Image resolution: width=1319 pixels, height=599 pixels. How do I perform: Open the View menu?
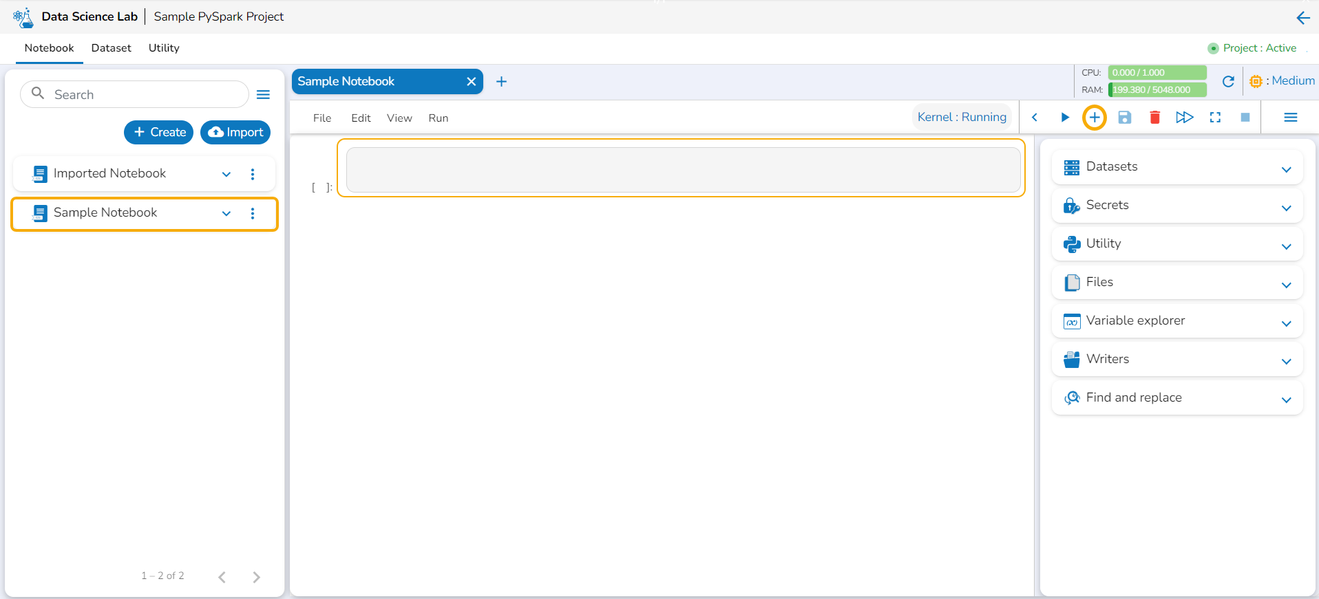399,118
